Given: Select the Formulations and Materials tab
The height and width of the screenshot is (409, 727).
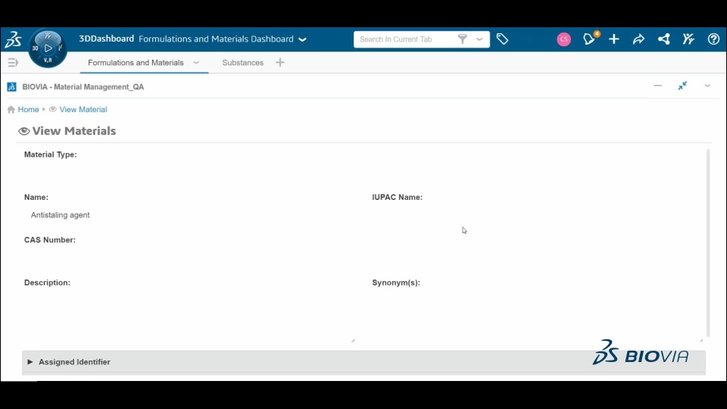Looking at the screenshot, I should click(x=136, y=63).
